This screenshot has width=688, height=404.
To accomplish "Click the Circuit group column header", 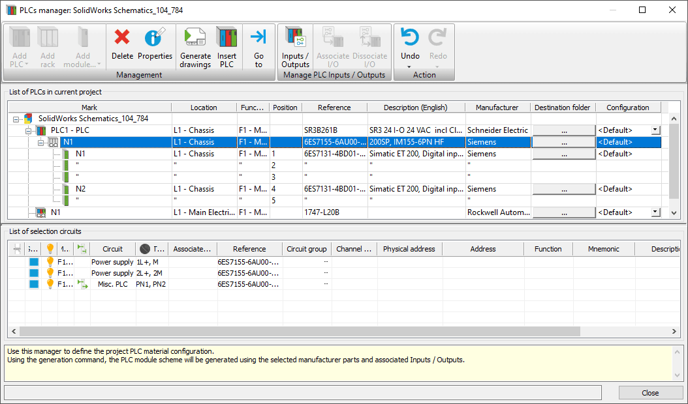I will point(307,249).
